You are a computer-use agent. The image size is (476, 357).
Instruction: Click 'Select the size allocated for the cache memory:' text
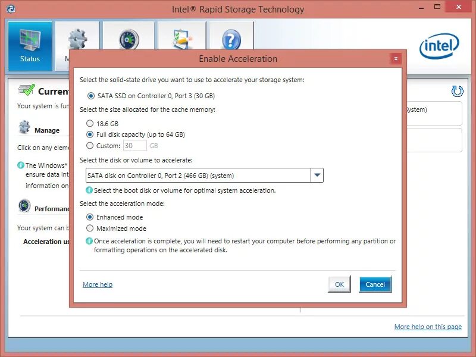click(148, 109)
